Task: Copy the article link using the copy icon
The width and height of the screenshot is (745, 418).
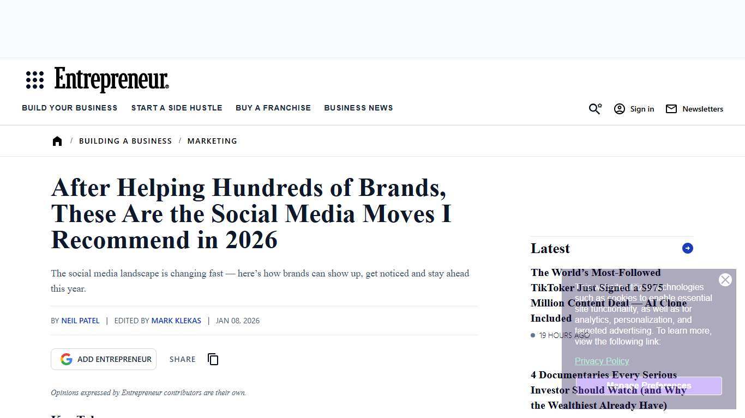Action: point(213,359)
